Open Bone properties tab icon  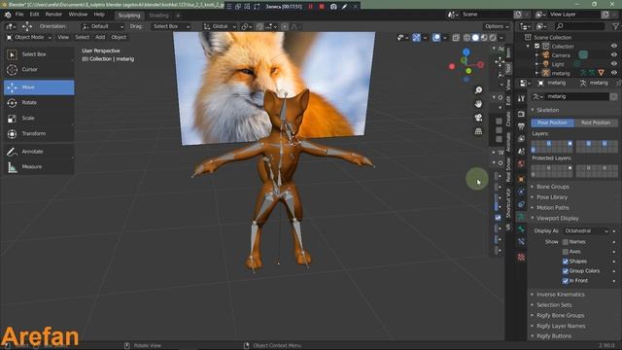tap(521, 229)
